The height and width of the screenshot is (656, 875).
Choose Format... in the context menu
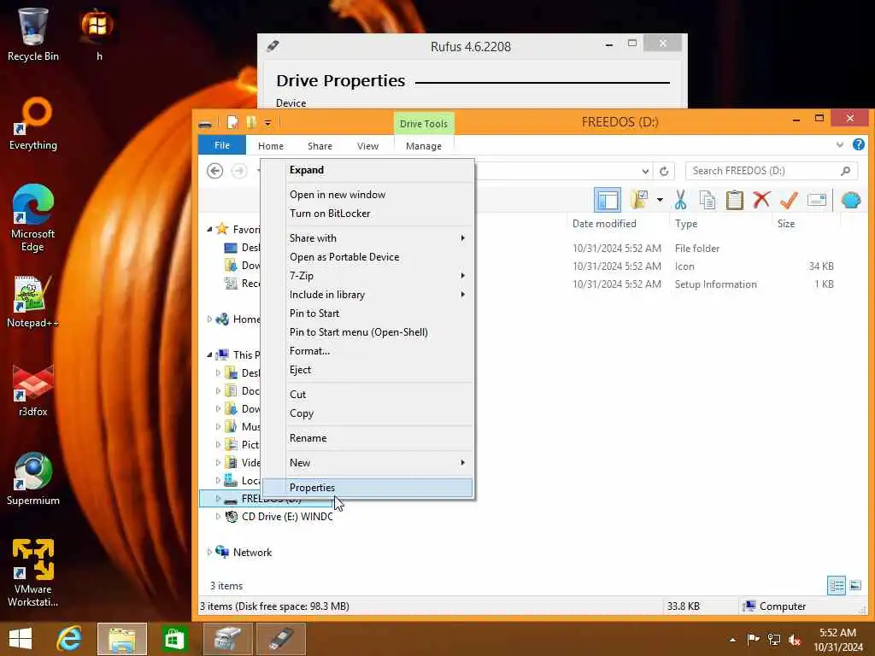click(367, 351)
